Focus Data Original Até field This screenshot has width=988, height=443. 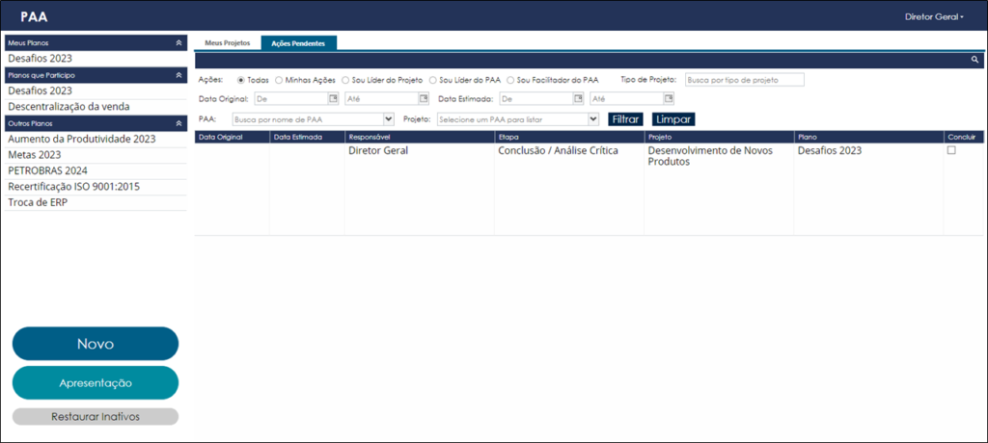[x=381, y=98]
